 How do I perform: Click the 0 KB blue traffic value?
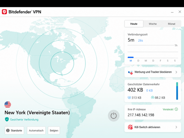pos(149,90)
